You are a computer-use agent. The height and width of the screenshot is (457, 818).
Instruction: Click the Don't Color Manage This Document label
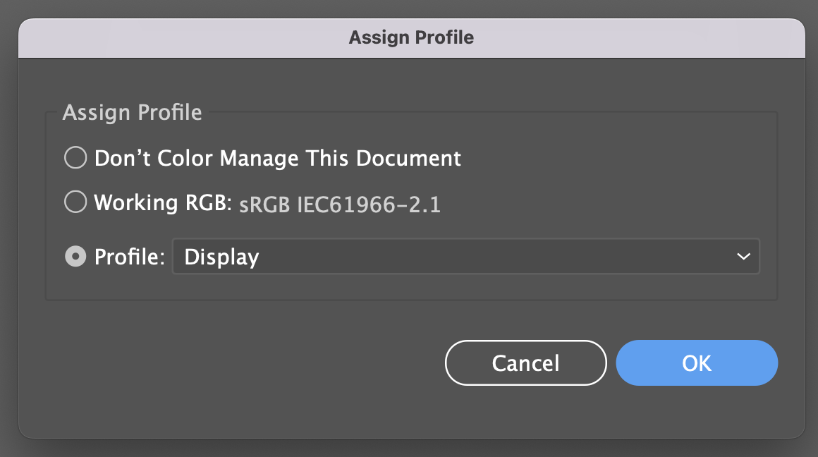[278, 158]
